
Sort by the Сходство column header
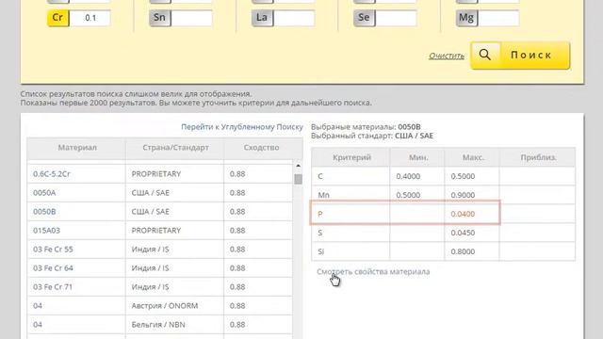(x=262, y=148)
